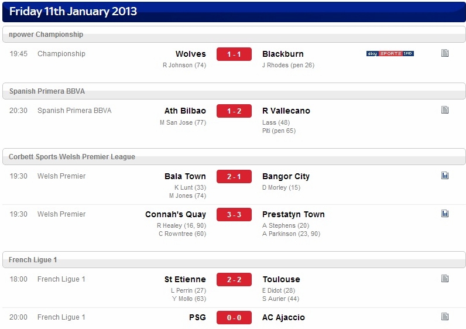Click the 1-1 Wolves score button

click(234, 54)
